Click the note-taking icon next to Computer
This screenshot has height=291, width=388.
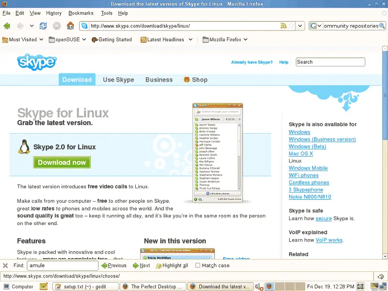coord(44,286)
